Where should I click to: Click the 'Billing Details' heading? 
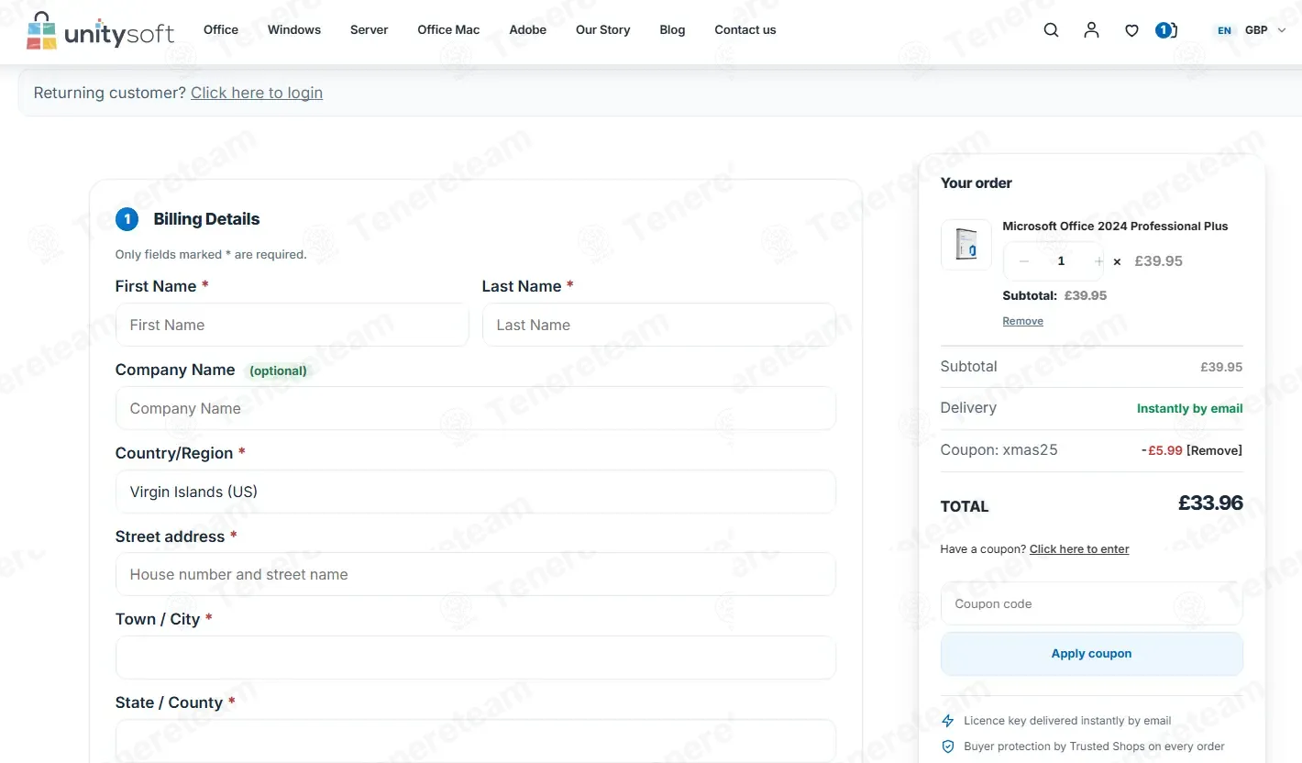[206, 219]
